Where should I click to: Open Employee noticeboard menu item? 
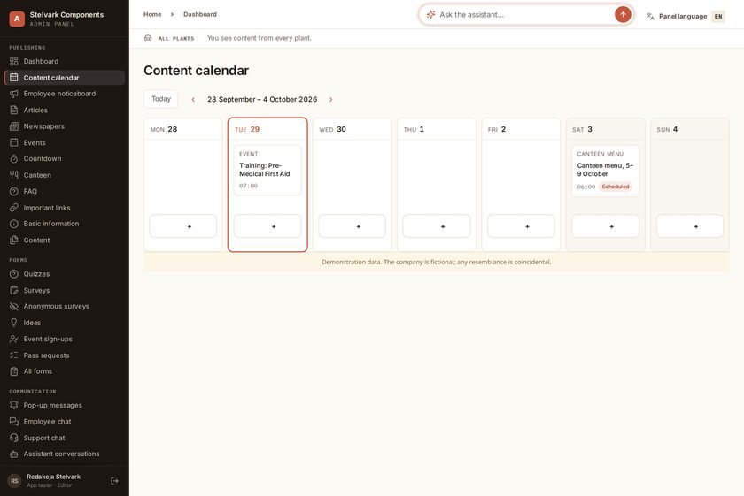click(x=65, y=94)
